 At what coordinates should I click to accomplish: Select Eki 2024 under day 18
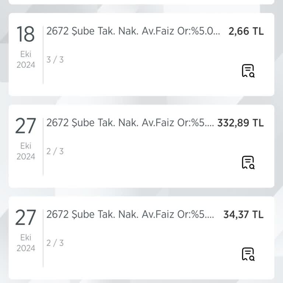pyautogui.click(x=26, y=60)
